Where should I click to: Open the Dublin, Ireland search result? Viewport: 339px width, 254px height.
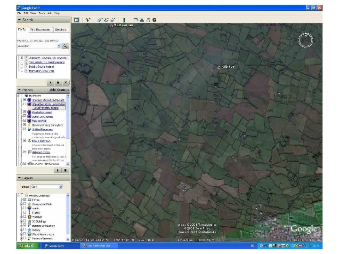pyautogui.click(x=40, y=67)
